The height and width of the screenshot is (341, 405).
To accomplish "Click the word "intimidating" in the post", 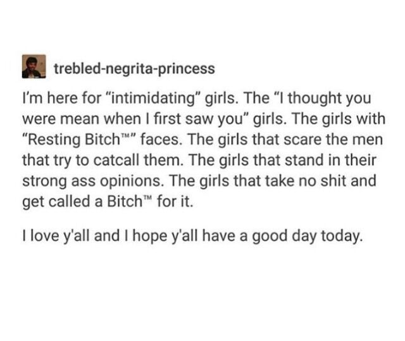I will point(153,98).
